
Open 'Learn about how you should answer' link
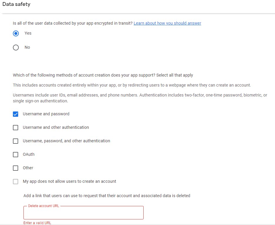click(x=167, y=23)
